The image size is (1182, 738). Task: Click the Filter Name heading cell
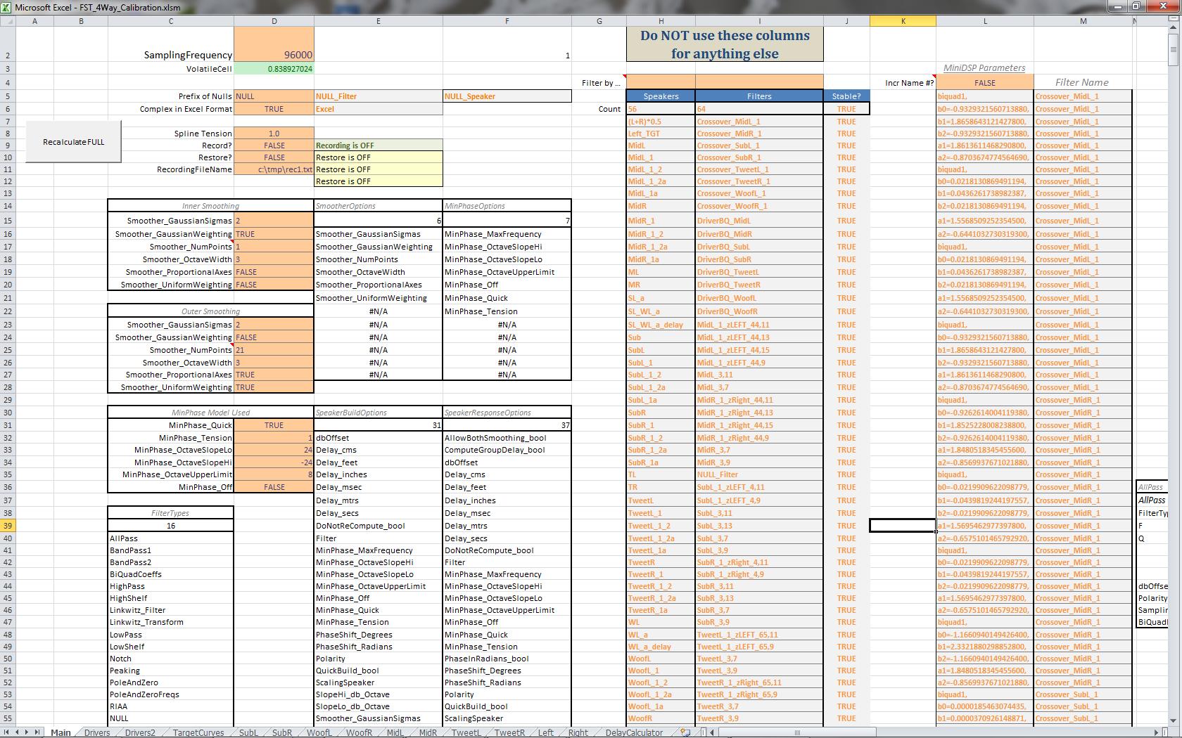click(1082, 82)
